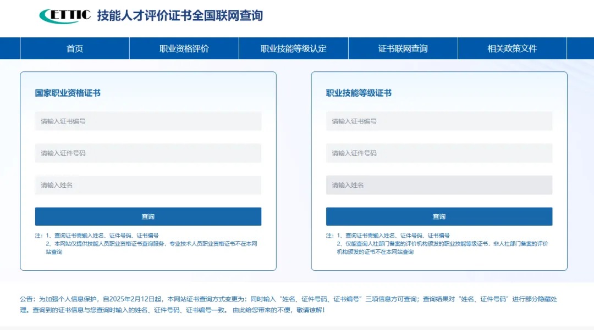Viewport: 594px width, 330px height.
Task: Select the 证书联网查询 navigation tab
Action: (x=403, y=48)
